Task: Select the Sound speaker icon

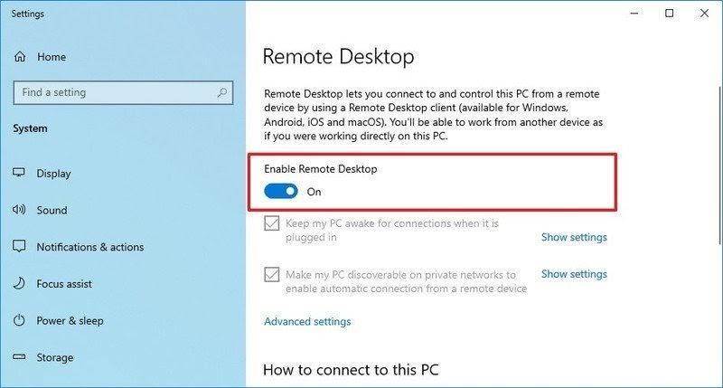Action: point(19,210)
